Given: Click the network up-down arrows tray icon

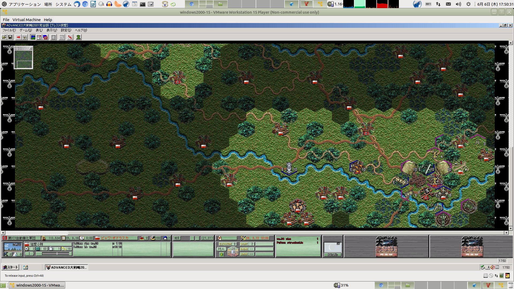Looking at the screenshot, I should 438,4.
